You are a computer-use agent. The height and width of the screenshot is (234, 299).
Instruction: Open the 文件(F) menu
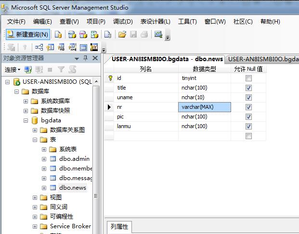(16, 22)
